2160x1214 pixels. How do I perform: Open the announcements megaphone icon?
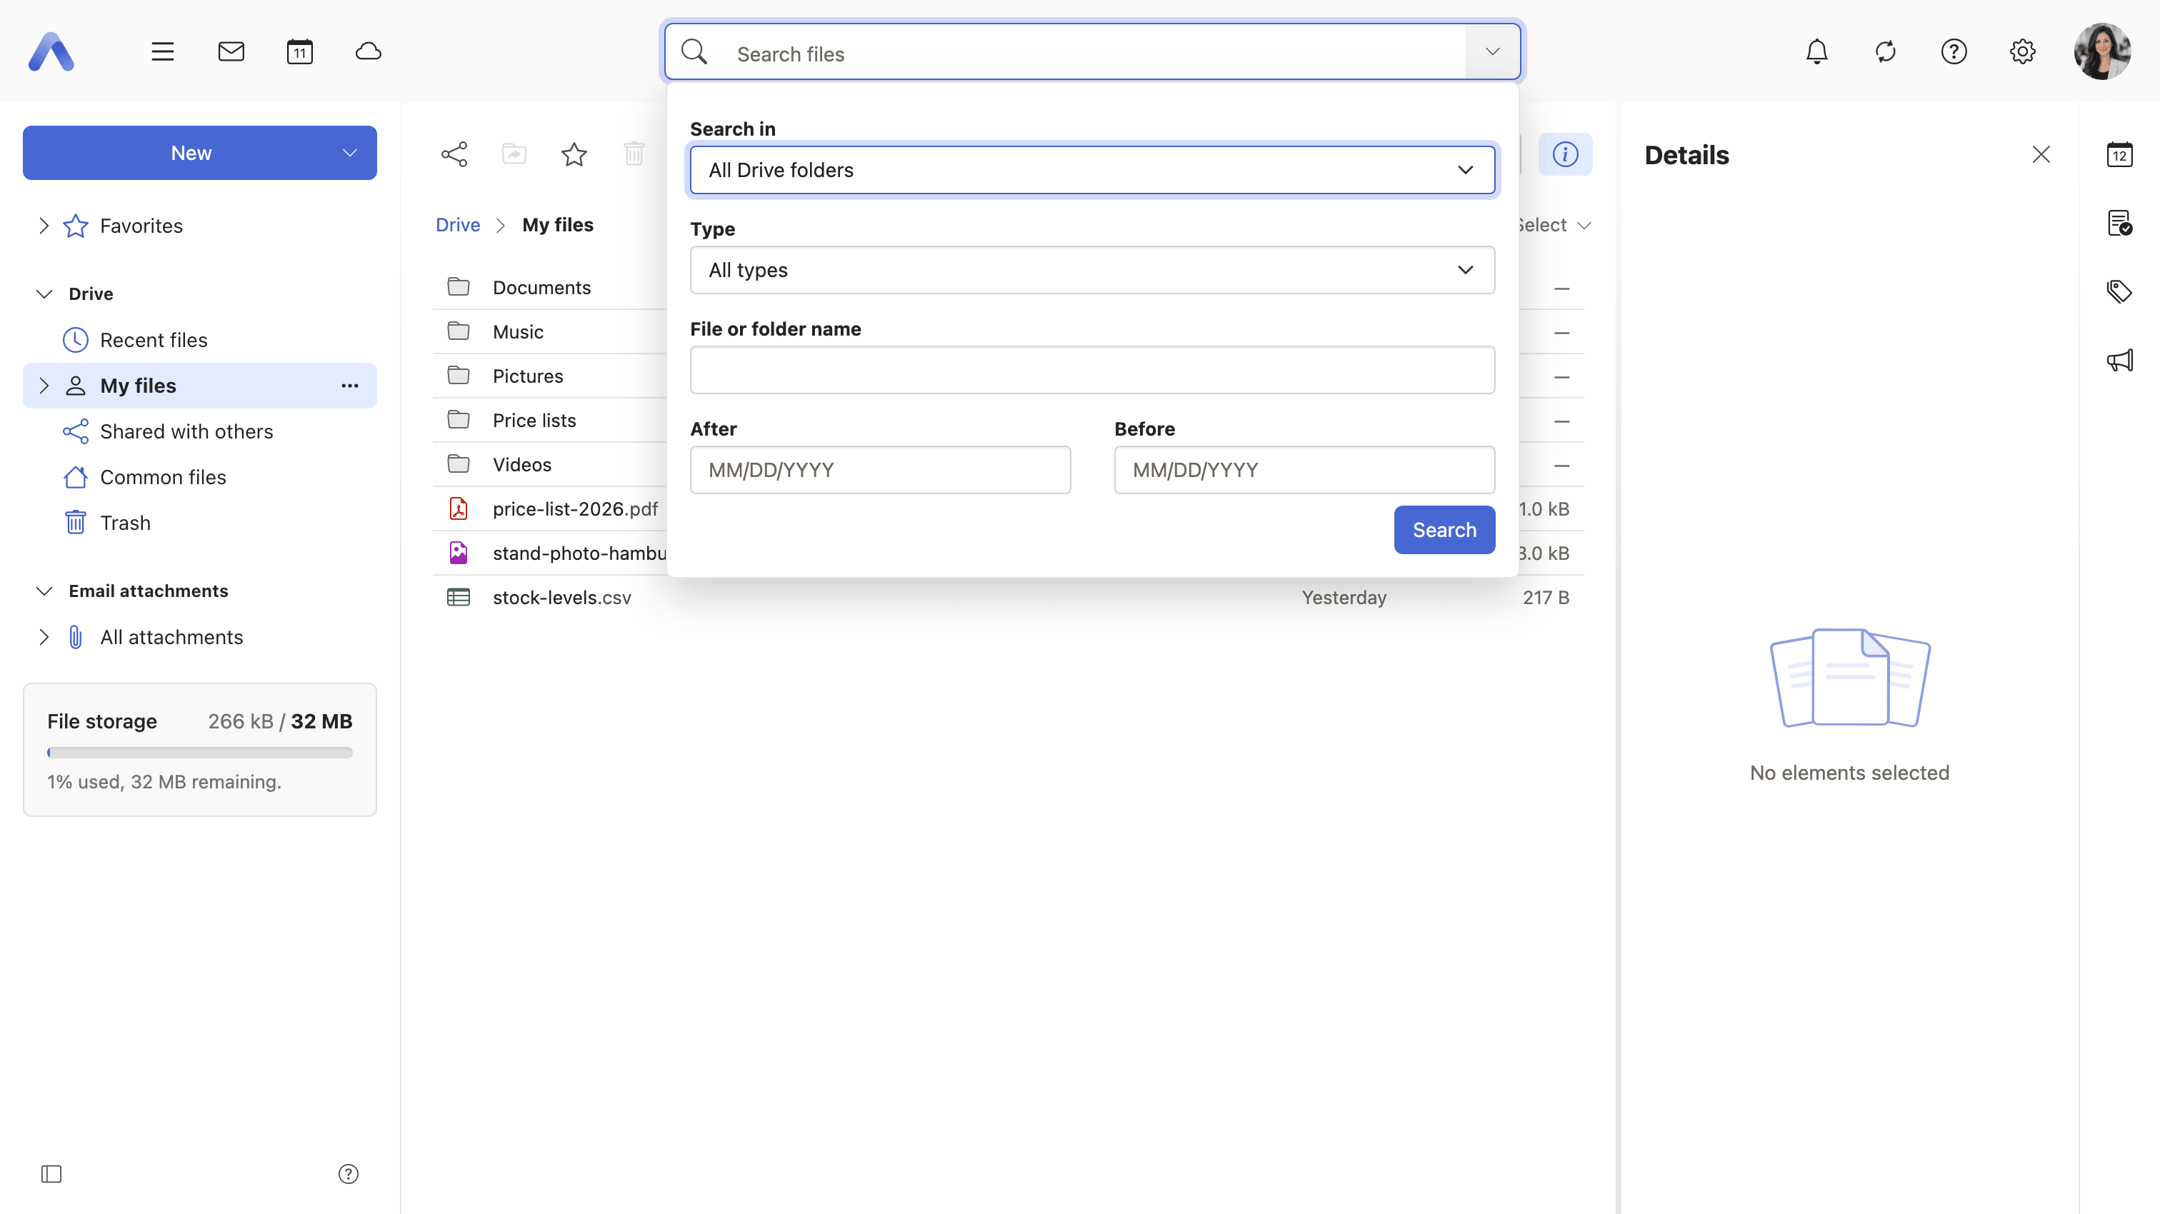(x=2120, y=361)
